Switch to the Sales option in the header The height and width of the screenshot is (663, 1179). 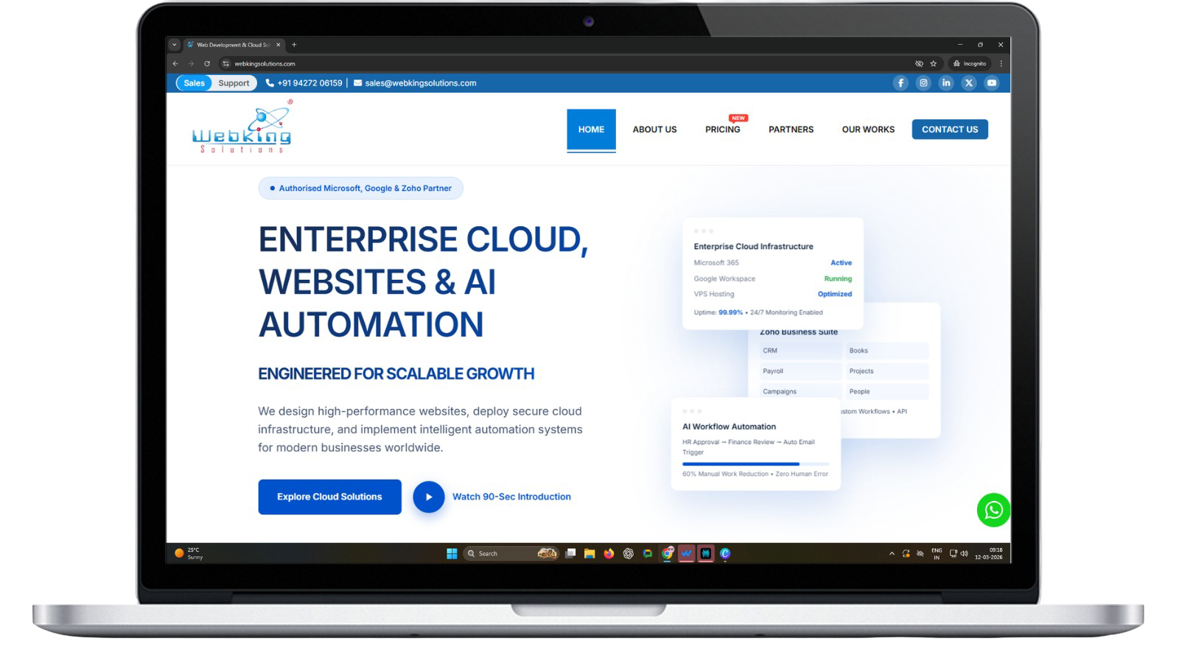point(194,83)
